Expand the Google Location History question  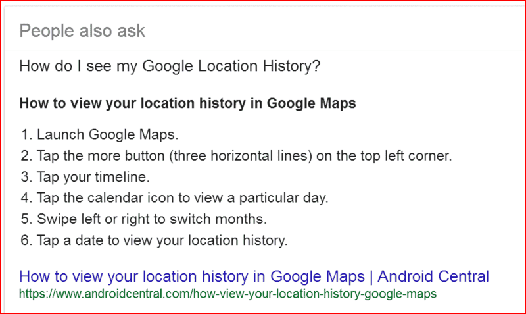[x=170, y=66]
